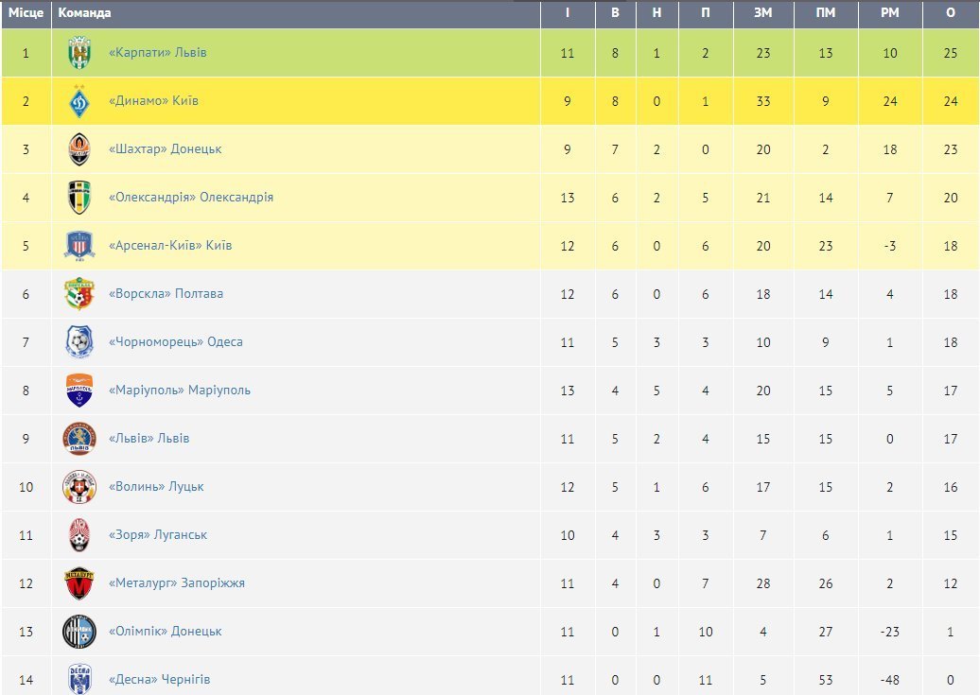
Task: Sort by the «РМ» goal difference header
Action: point(889,13)
